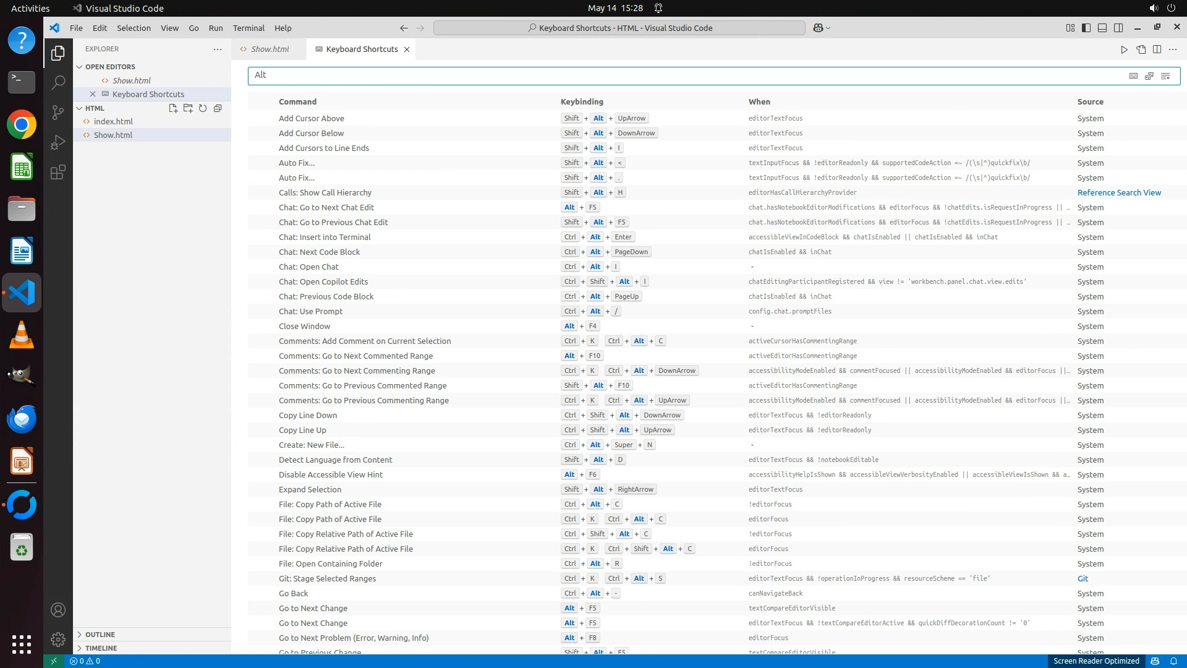The width and height of the screenshot is (1187, 668).
Task: Collapse the OPEN EDITORS section
Action: (110, 67)
